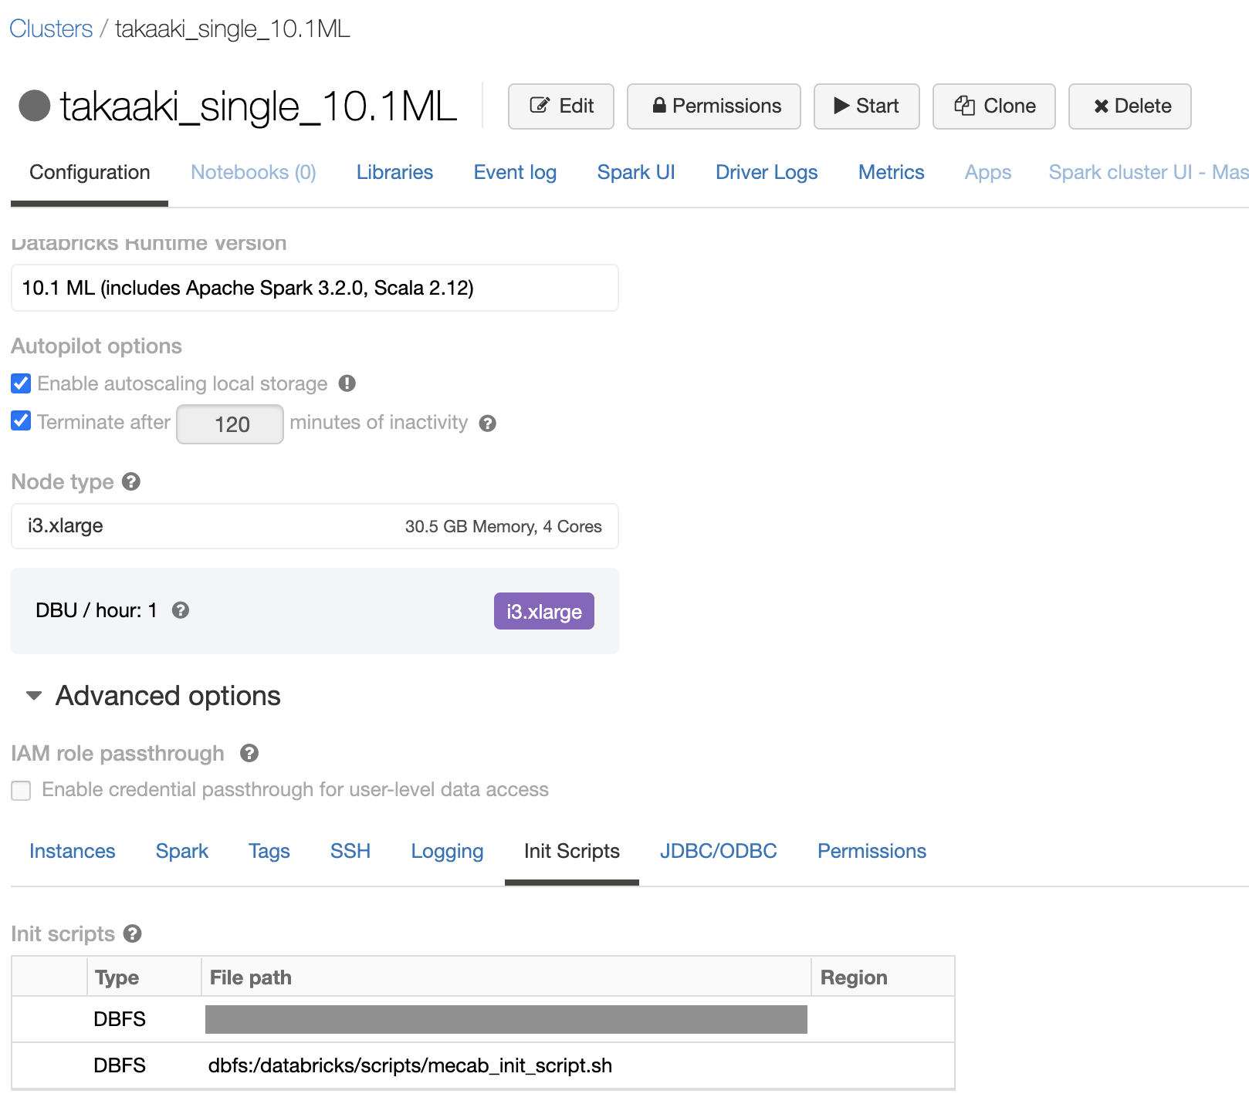
Task: Click the purple i3.xlarge badge
Action: 544,611
